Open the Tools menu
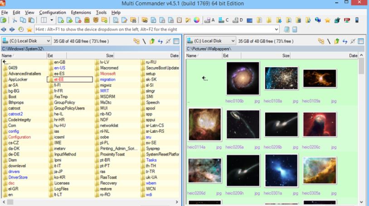This screenshot has height=206, width=369. [101, 13]
